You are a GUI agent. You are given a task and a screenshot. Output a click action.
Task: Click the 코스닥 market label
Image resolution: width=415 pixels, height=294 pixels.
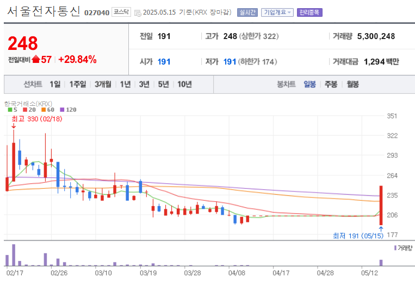pyautogui.click(x=121, y=12)
